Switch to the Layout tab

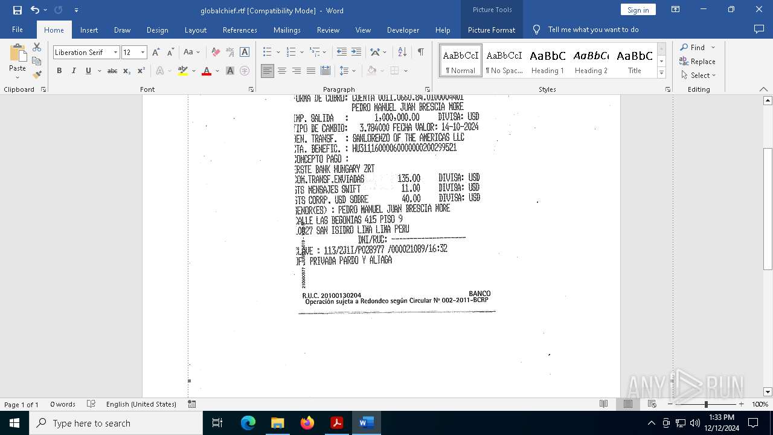point(195,30)
